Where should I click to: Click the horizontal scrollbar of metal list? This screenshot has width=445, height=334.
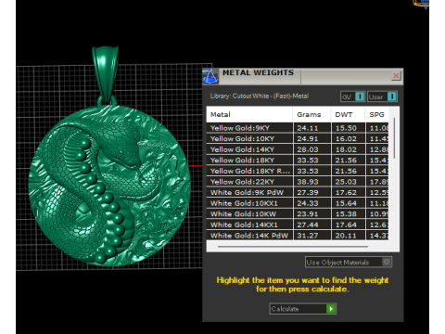coord(293,247)
